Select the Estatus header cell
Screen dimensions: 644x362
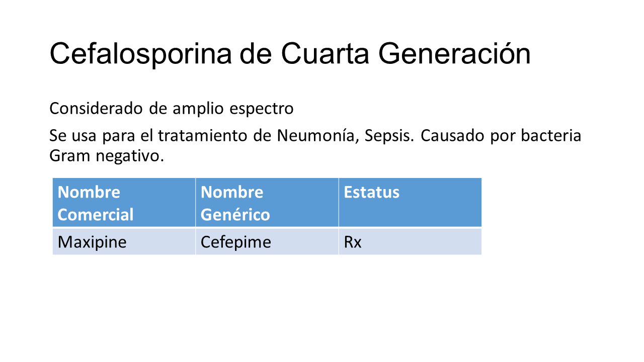point(410,203)
